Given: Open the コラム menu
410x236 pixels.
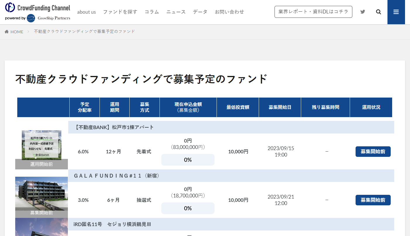Looking at the screenshot, I should [152, 12].
